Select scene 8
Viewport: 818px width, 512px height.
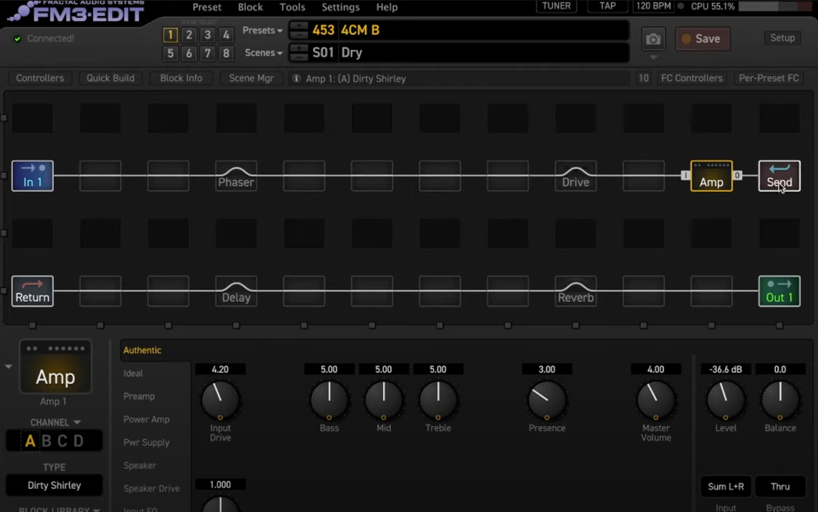click(226, 53)
